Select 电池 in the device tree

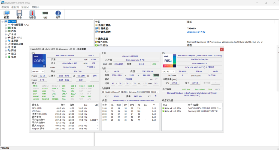14,57
